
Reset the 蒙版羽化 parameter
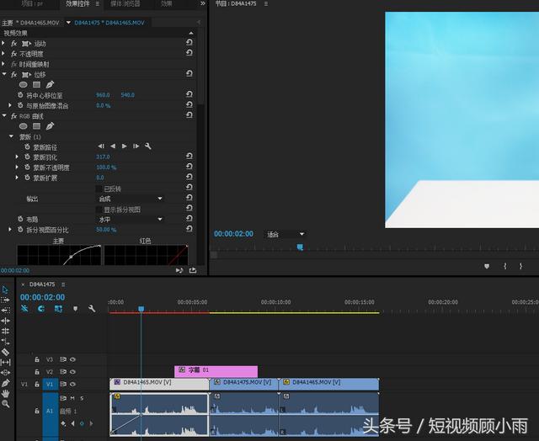[189, 157]
